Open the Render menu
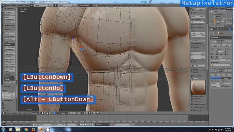 (14, 5)
